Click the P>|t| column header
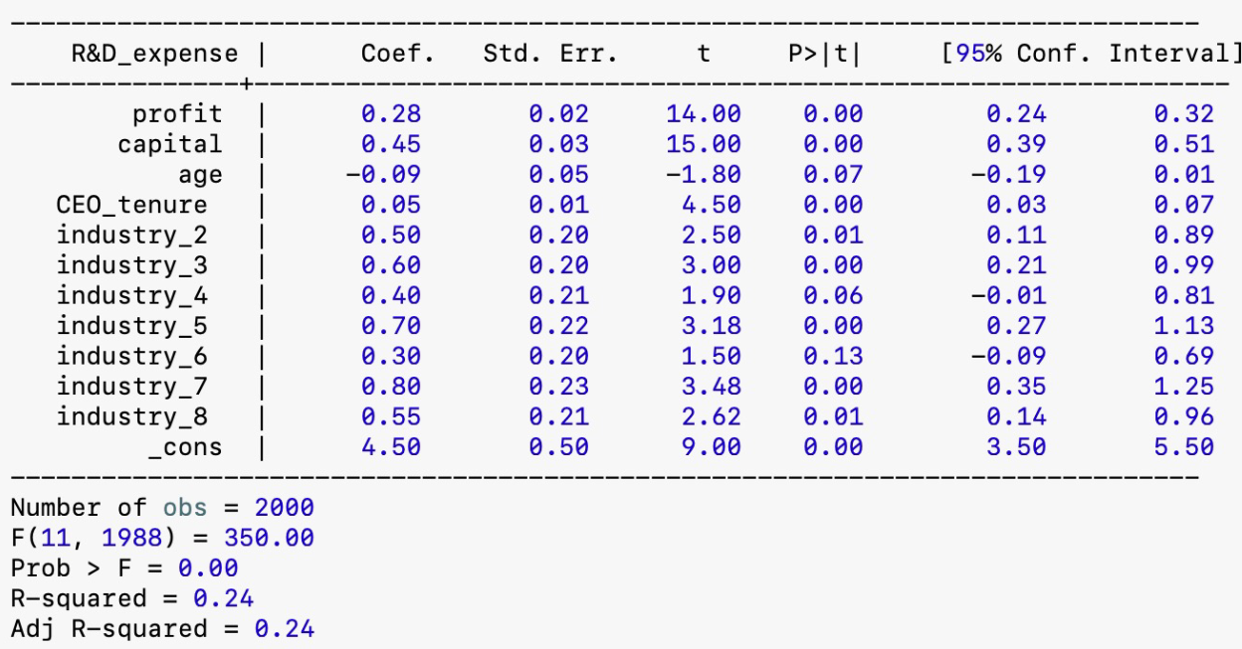Screen dimensions: 1242x649 tap(824, 54)
